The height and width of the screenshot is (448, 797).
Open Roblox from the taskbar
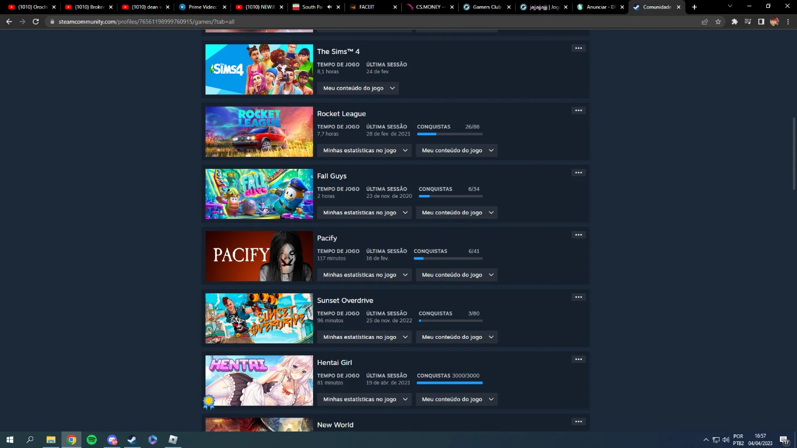[x=173, y=439]
